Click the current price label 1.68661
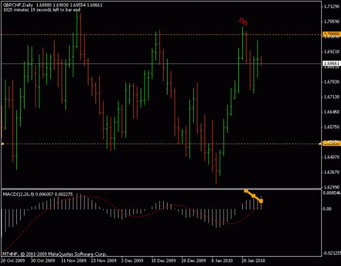341x266 pixels. pos(331,63)
